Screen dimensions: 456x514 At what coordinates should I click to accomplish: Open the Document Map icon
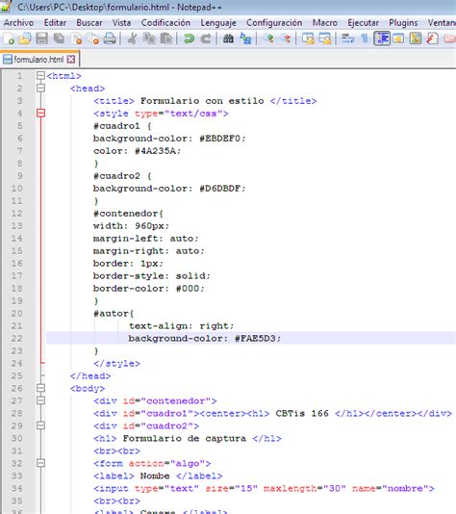416,39
